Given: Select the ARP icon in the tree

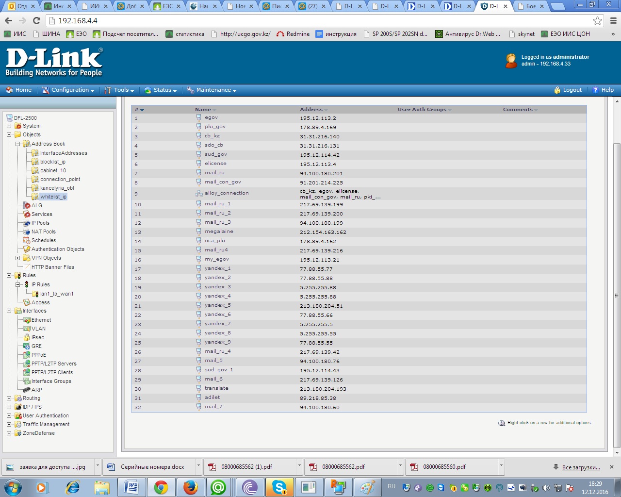Looking at the screenshot, I should (27, 390).
